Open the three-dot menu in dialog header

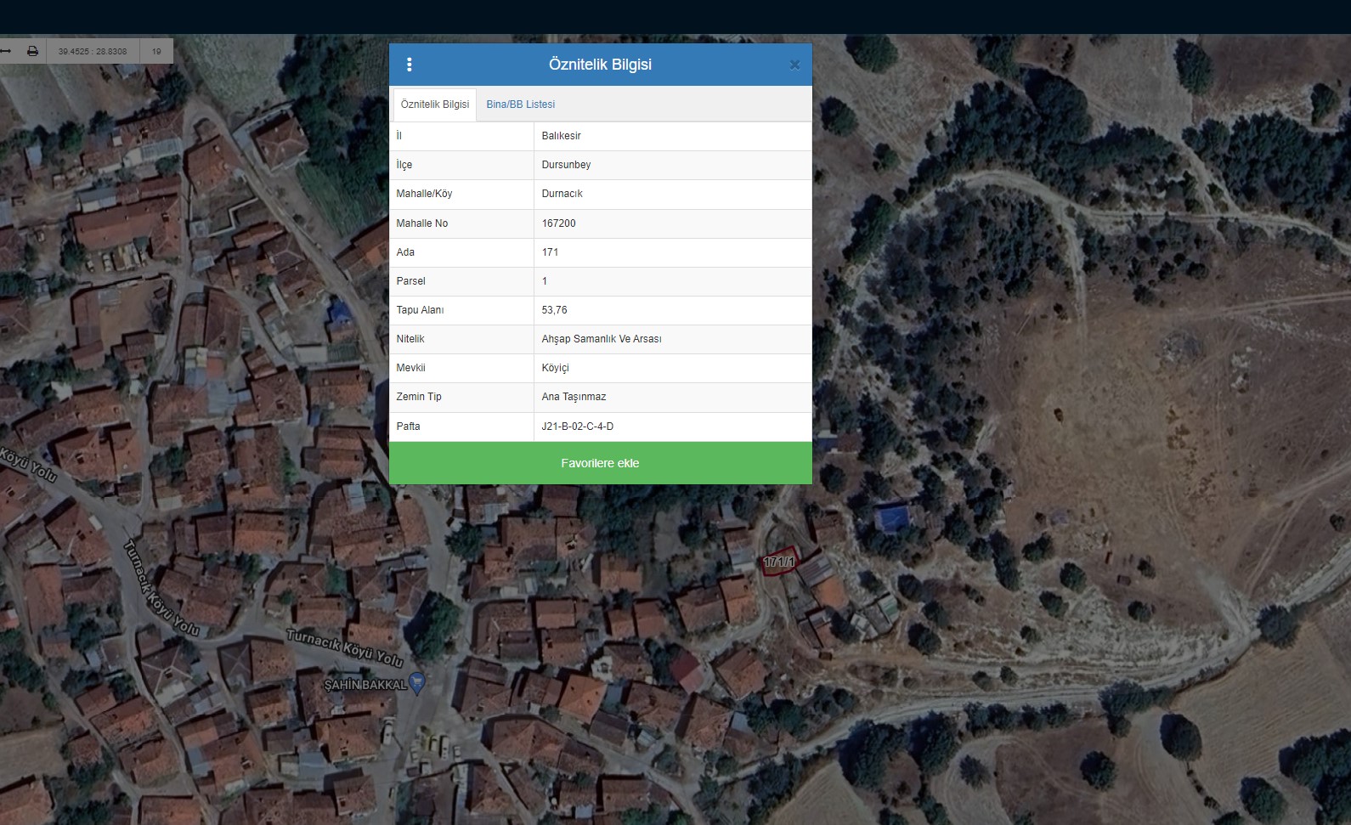(410, 65)
